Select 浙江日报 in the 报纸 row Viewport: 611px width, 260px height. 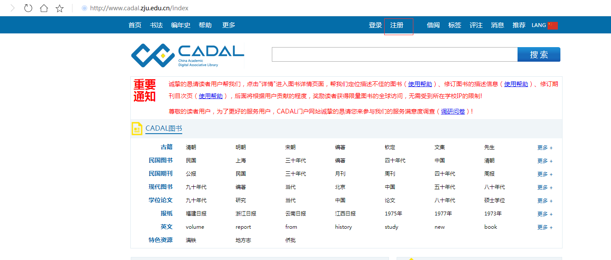pos(246,214)
